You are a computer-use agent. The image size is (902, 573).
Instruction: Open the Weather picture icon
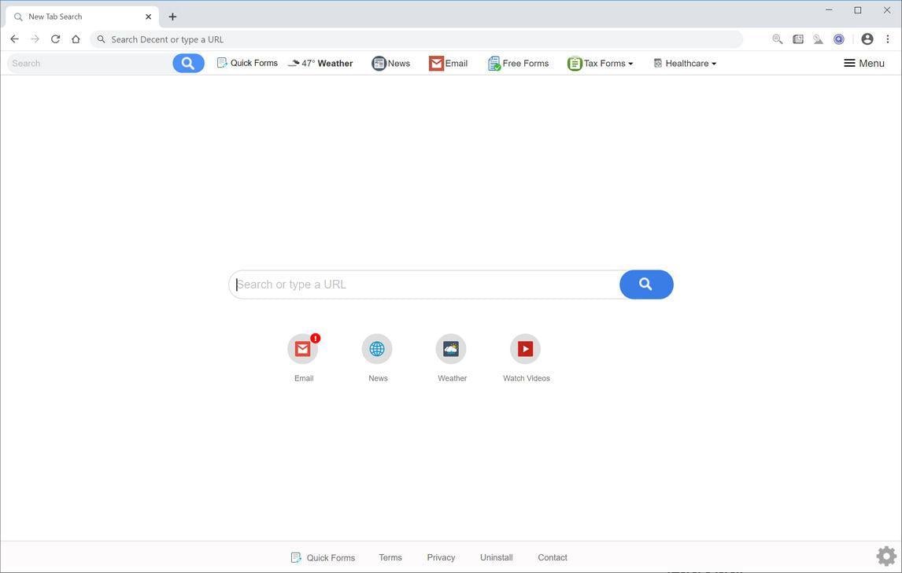[x=451, y=348]
